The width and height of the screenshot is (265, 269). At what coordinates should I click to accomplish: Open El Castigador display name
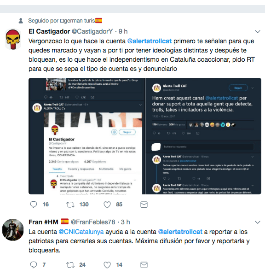(49, 31)
